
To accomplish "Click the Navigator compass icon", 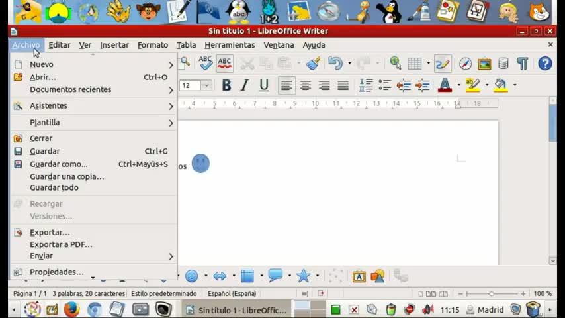I will click(x=466, y=64).
